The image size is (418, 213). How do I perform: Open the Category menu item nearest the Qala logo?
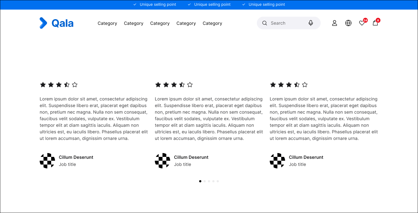(x=107, y=23)
